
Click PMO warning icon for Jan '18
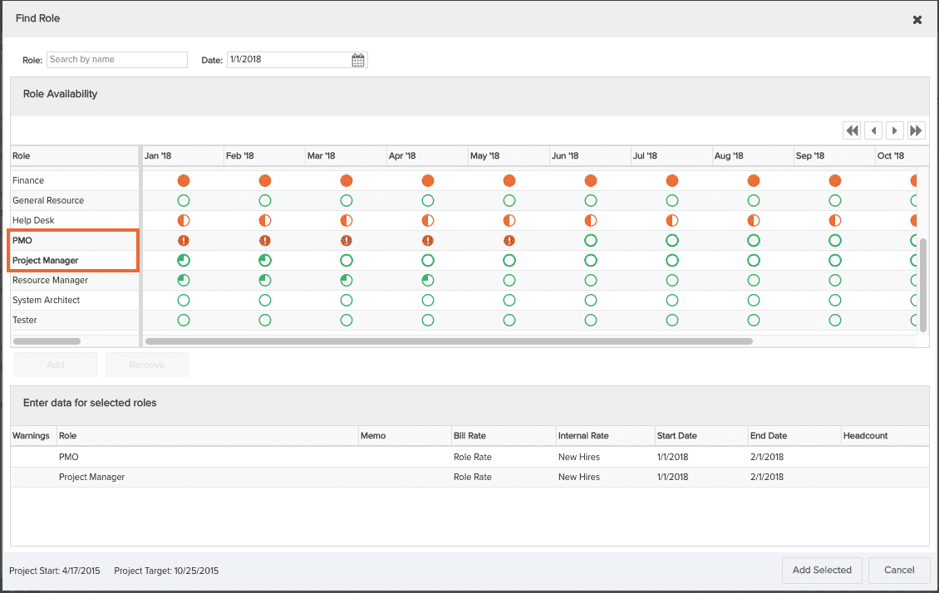click(184, 241)
